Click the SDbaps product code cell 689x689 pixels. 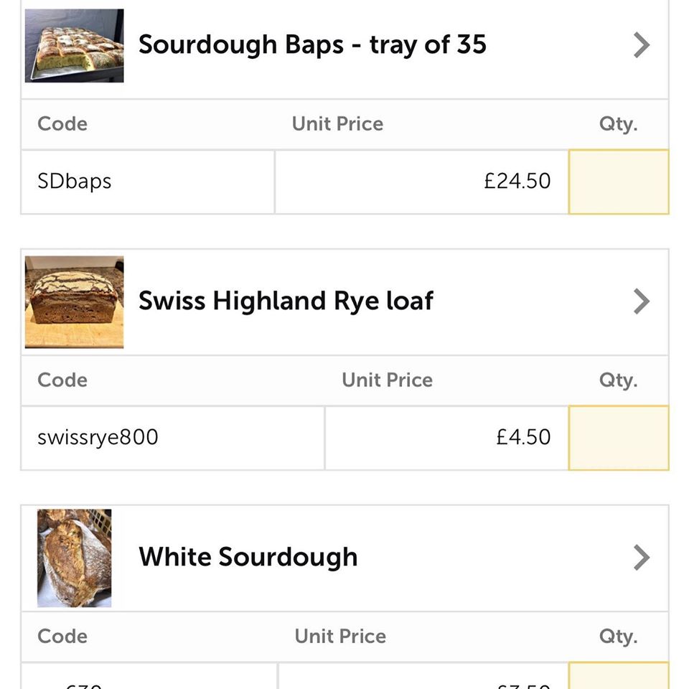[x=147, y=182]
